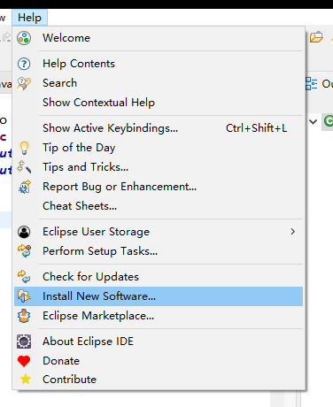Click the yellow Contribute star icon

pos(26,379)
